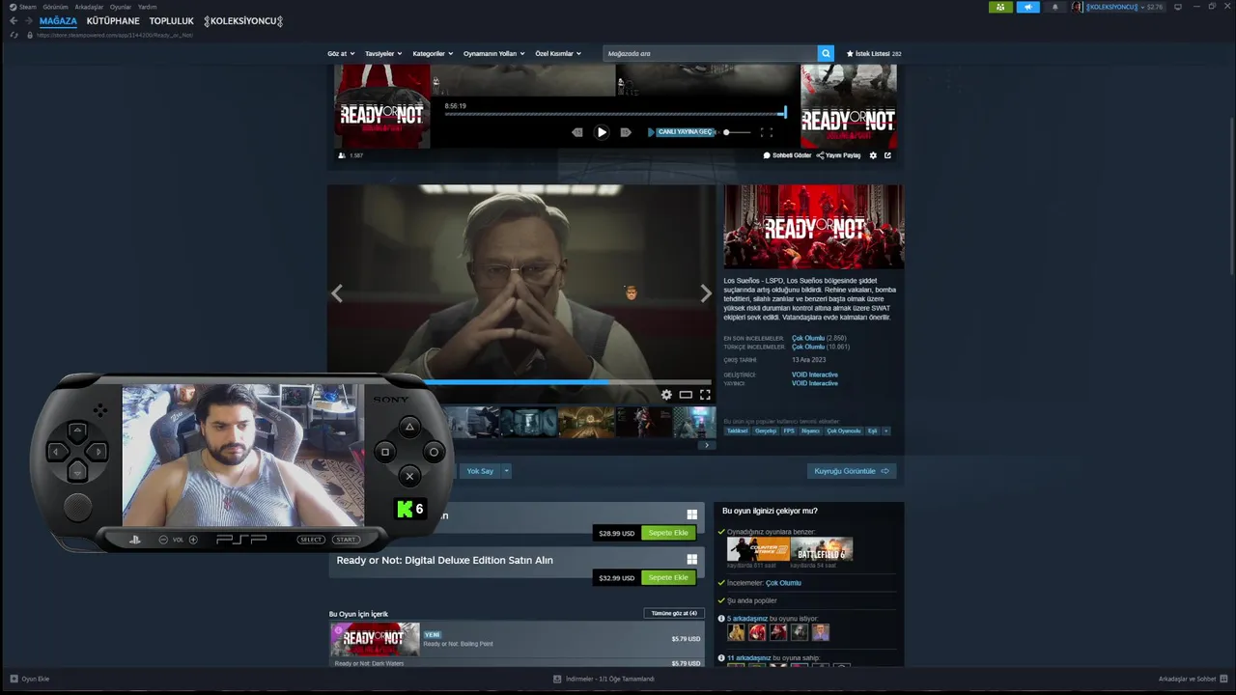
Task: Open the KOLEKSIYONCU profile tab
Action: pyautogui.click(x=243, y=21)
